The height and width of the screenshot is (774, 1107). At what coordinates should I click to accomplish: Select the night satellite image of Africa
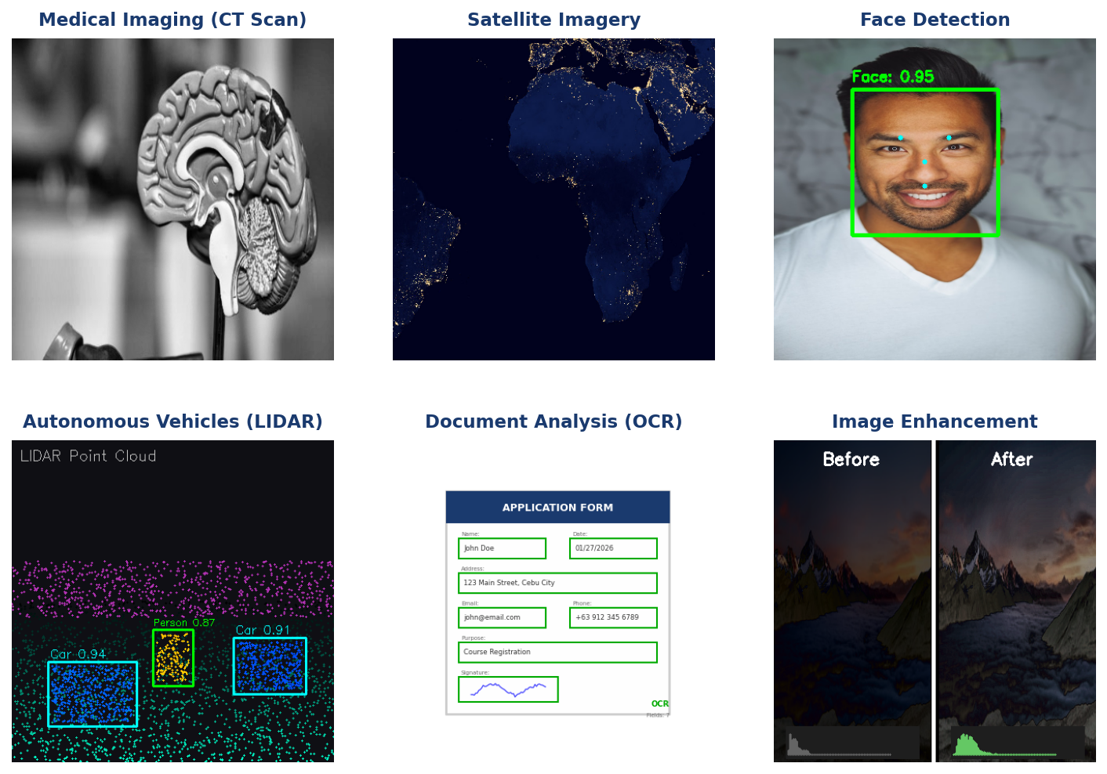pos(553,199)
